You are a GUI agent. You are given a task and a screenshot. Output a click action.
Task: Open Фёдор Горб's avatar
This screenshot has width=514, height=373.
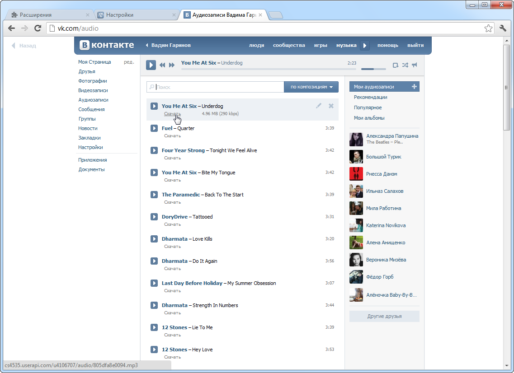tap(356, 277)
